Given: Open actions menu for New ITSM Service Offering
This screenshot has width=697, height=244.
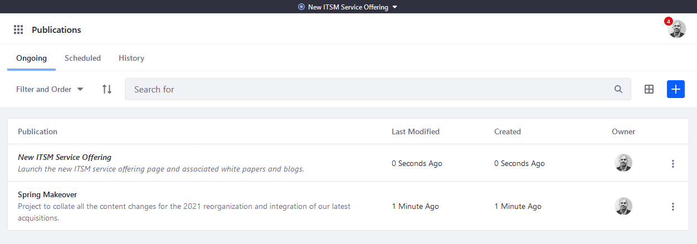Looking at the screenshot, I should click(x=673, y=163).
